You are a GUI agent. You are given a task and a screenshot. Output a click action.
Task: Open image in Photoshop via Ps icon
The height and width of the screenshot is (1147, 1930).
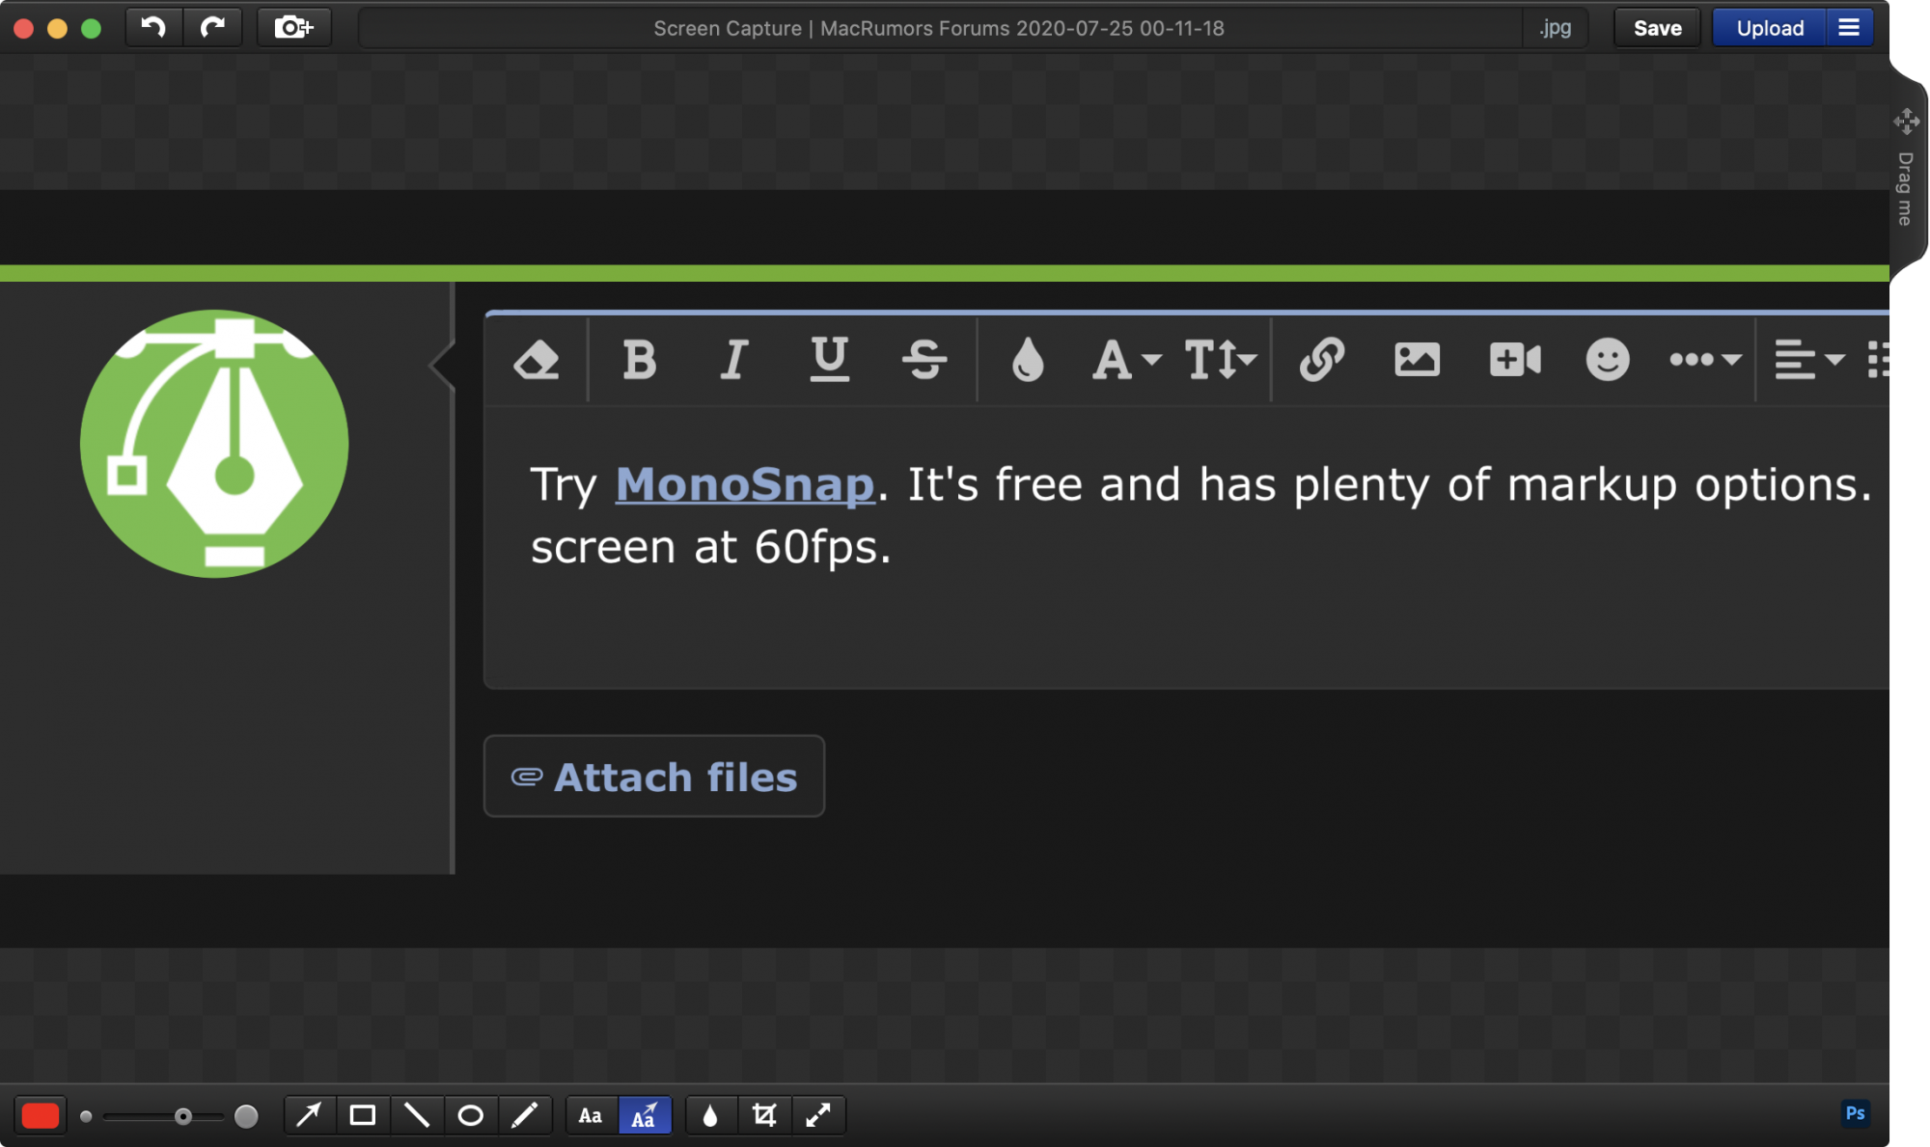1855,1113
